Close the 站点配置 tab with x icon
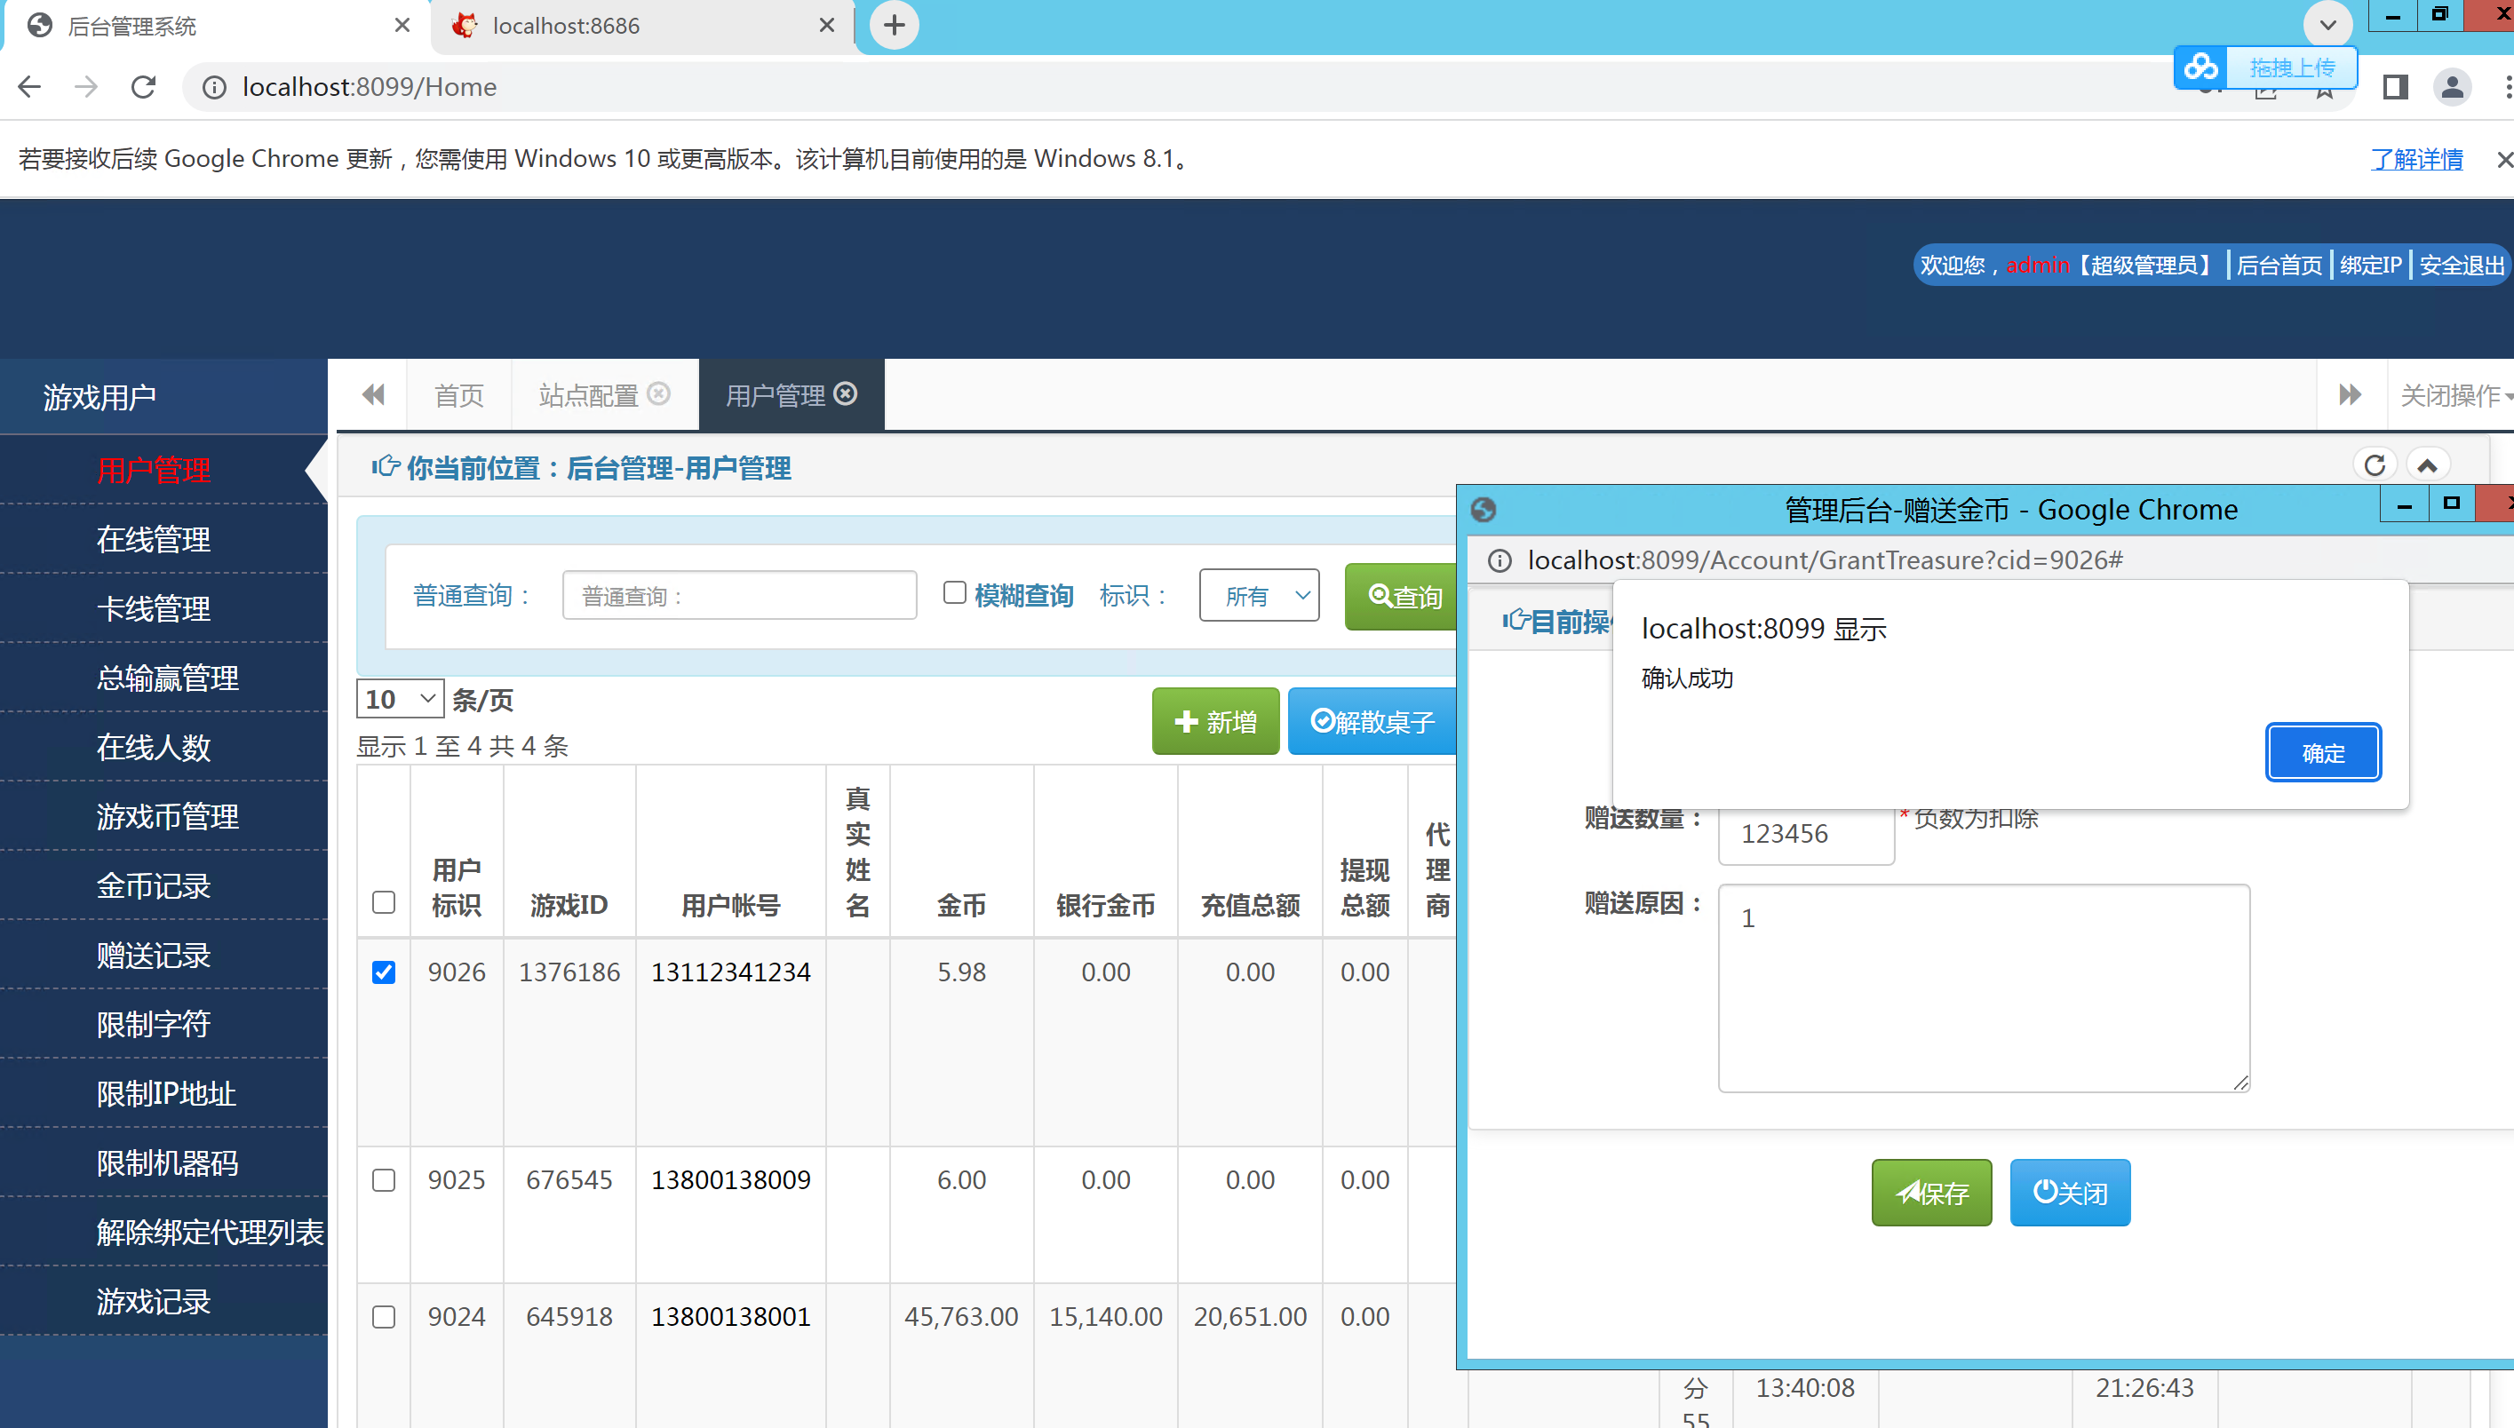The width and height of the screenshot is (2514, 1428). [x=659, y=393]
